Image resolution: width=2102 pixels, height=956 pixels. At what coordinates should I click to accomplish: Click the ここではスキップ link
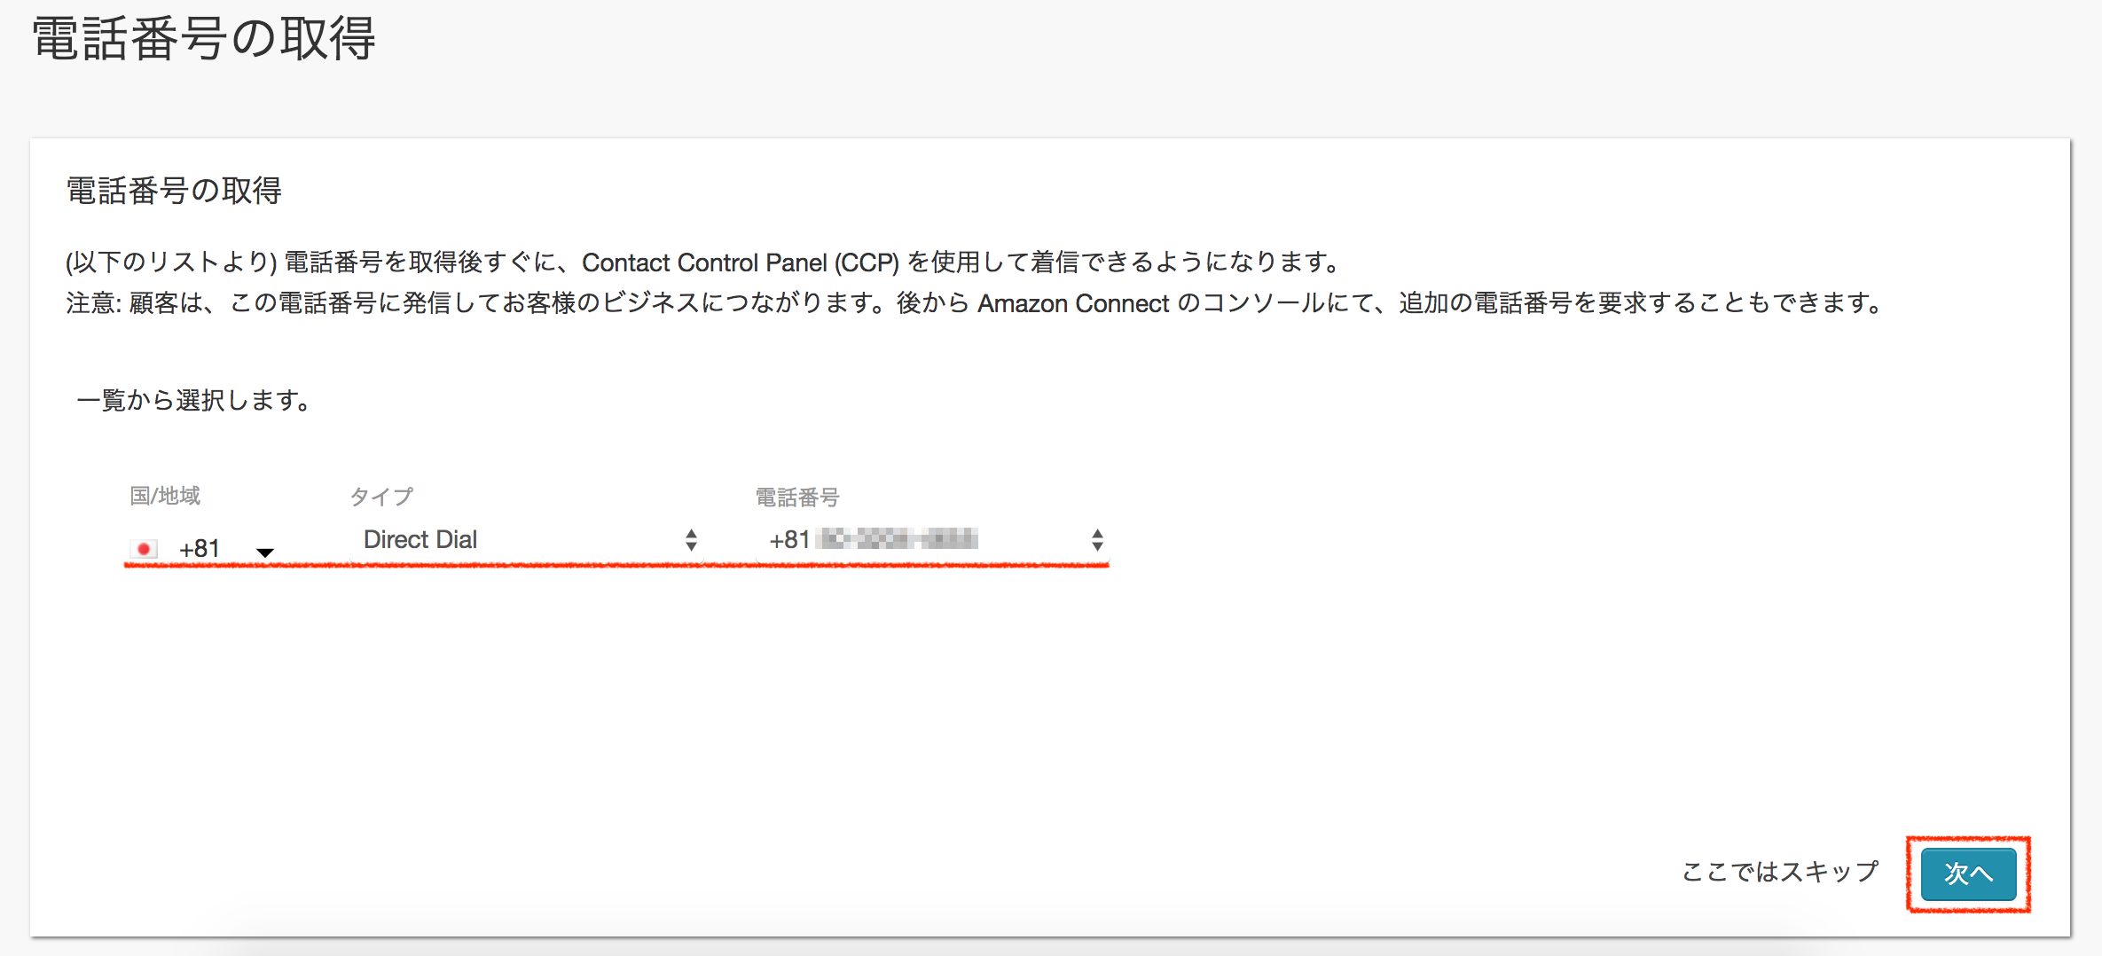click(1777, 873)
